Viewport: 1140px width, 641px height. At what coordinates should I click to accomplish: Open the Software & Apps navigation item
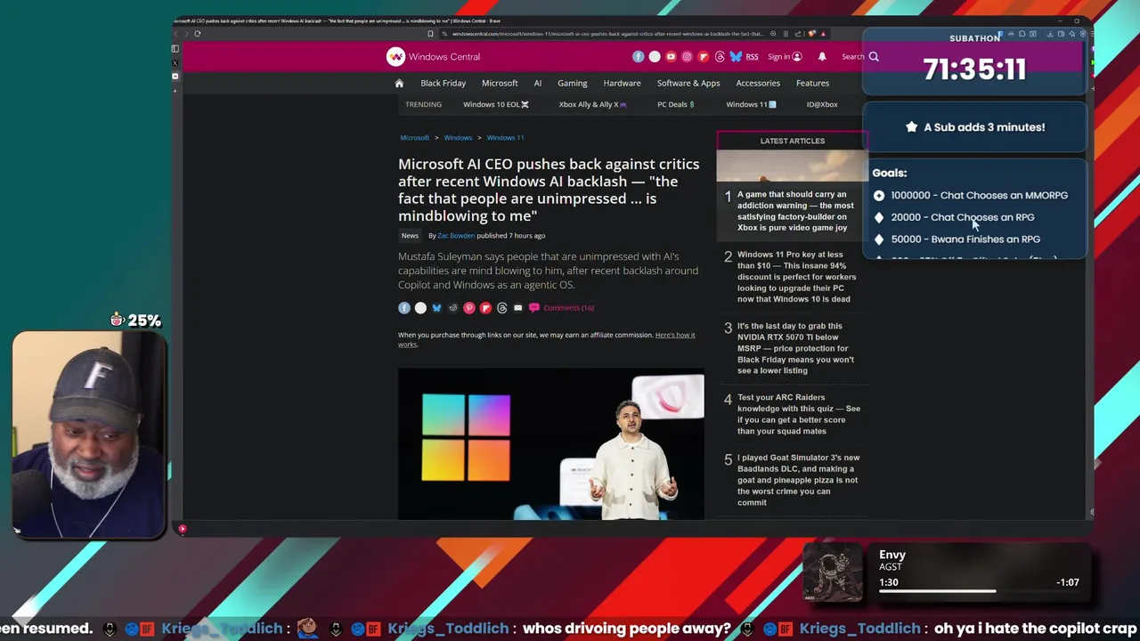point(688,83)
